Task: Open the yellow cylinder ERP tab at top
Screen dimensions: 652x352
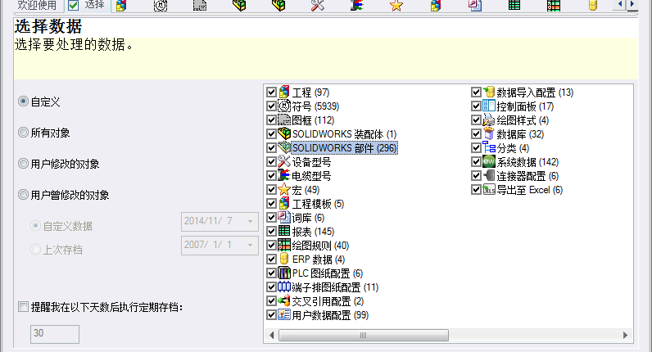Action: click(x=593, y=5)
